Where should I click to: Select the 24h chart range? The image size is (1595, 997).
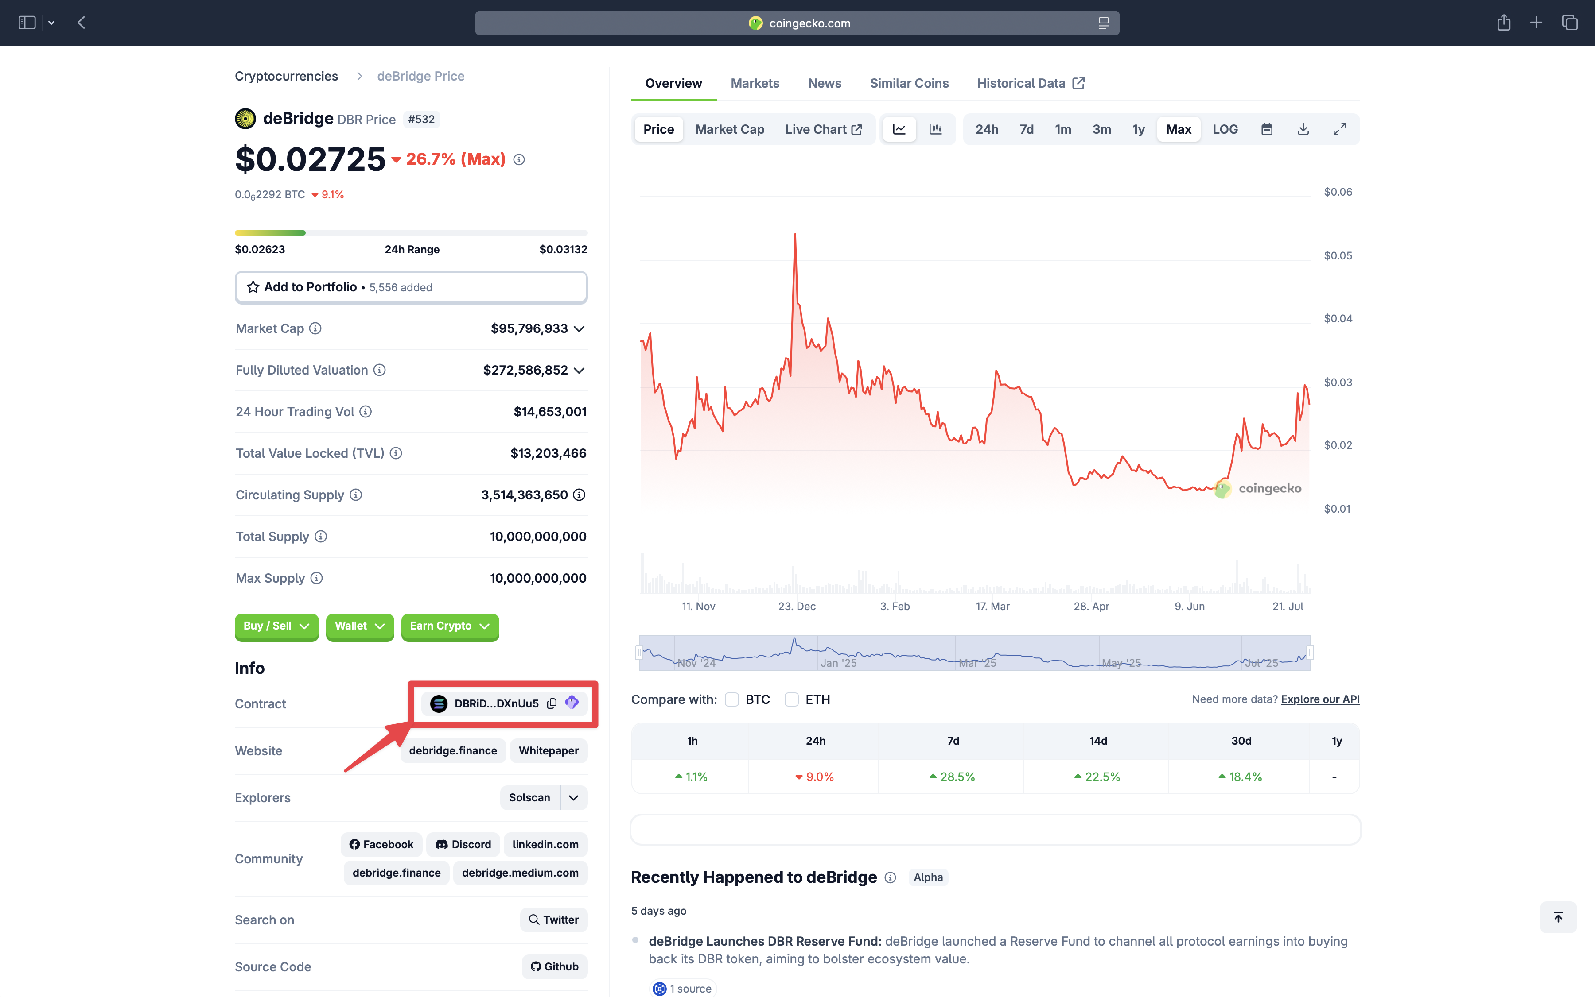coord(987,129)
